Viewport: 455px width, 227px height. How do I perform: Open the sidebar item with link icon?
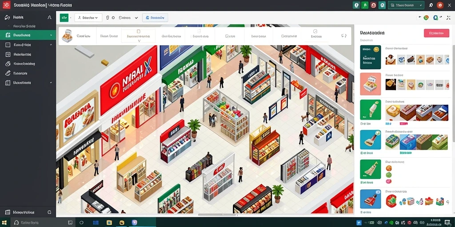pos(28,73)
